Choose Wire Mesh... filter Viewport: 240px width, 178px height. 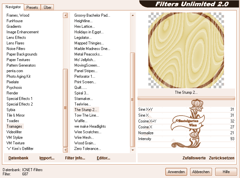pos(84,138)
